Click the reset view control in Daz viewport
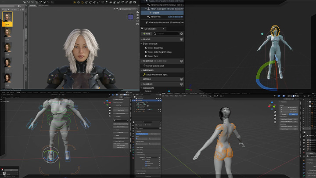The image size is (316, 178). tap(138, 24)
